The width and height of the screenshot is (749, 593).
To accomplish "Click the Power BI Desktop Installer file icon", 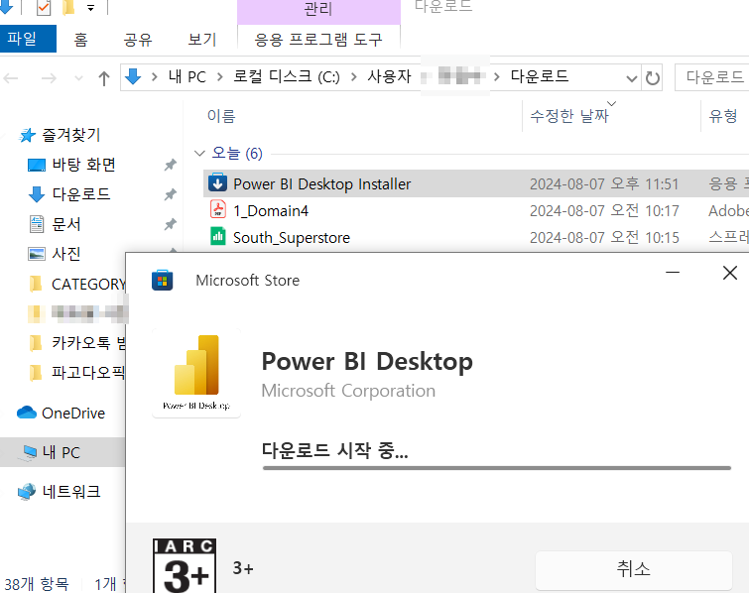I will coord(218,182).
